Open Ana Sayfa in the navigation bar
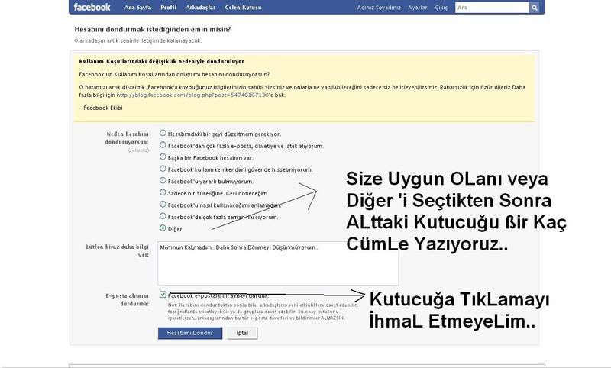Image resolution: width=611 pixels, height=368 pixels. 137,8
